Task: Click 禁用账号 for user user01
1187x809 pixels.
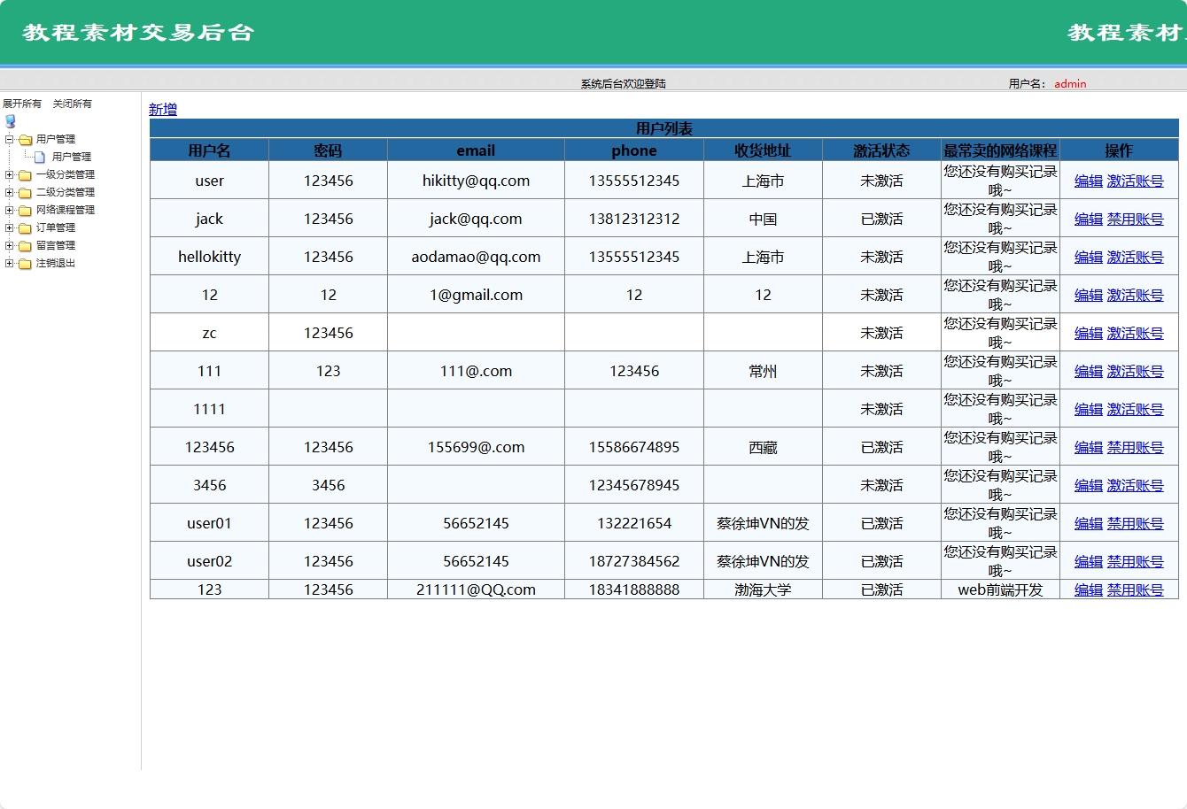Action: pyautogui.click(x=1135, y=523)
